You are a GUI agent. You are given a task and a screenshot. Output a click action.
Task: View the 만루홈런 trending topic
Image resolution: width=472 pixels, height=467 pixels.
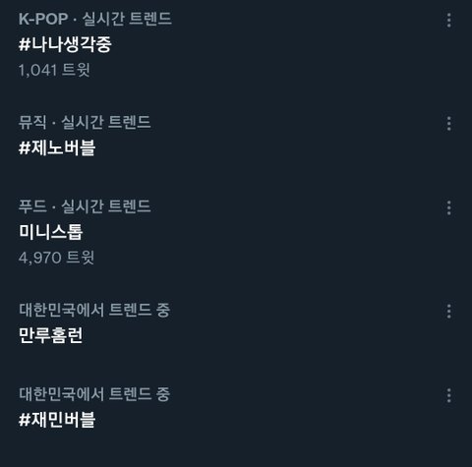pyautogui.click(x=51, y=335)
